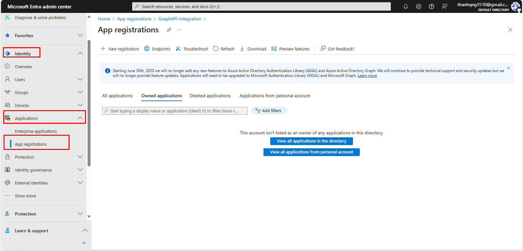The height and width of the screenshot is (251, 523).
Task: Open more options ellipsis beside title
Action: [179, 30]
